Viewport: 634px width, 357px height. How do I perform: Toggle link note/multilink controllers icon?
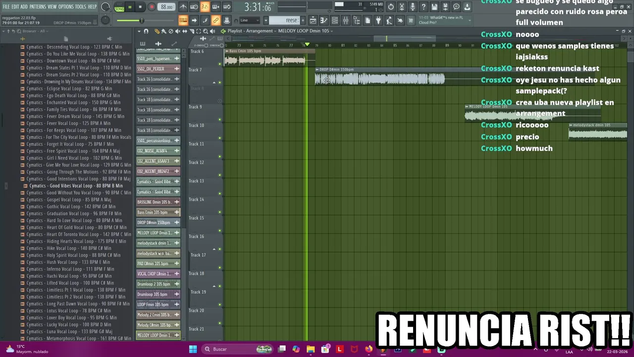215,20
